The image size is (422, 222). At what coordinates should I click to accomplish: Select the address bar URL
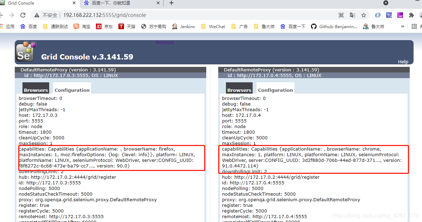coord(105,15)
